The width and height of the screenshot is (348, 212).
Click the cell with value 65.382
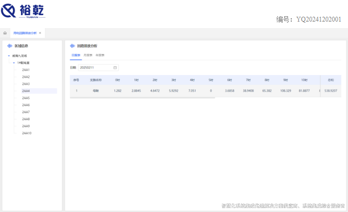[267, 91]
